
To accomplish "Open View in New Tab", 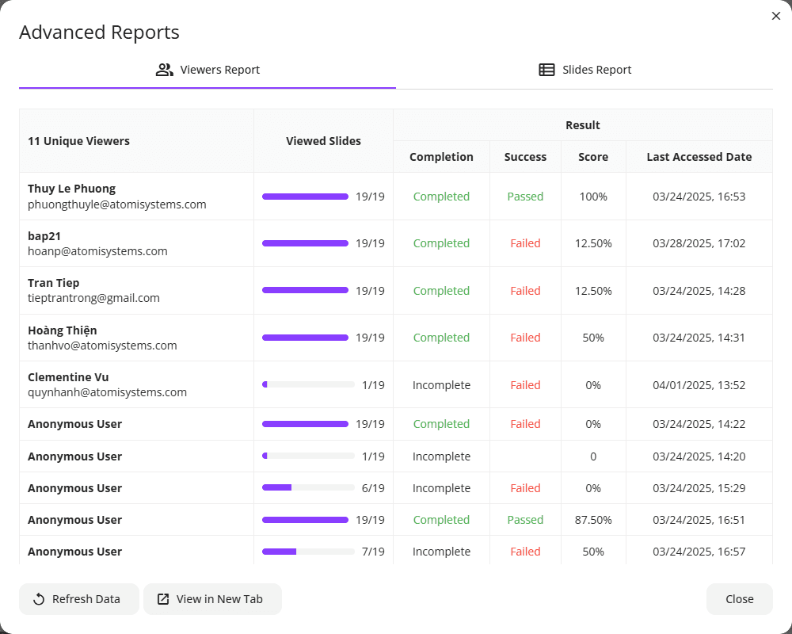I will 212,599.
